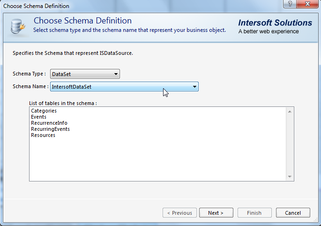Go to the Next wizard step
321x226 pixels.
[216, 213]
